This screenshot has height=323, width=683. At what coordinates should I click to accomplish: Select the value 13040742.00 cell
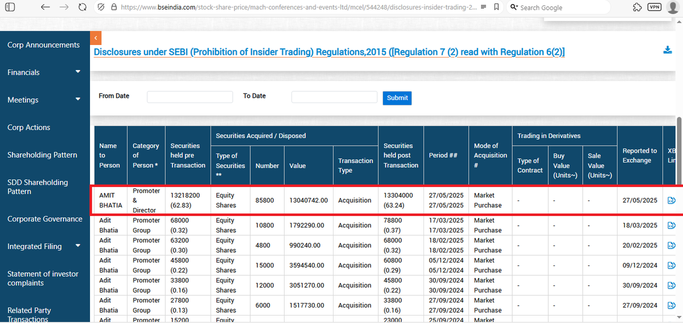(308, 200)
